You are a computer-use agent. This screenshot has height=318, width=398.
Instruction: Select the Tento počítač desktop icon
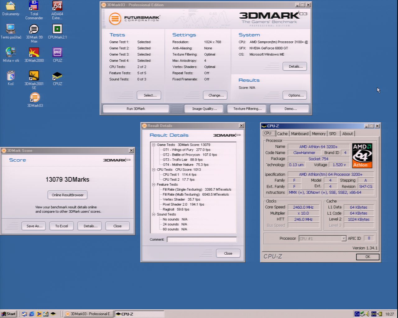pos(11,32)
